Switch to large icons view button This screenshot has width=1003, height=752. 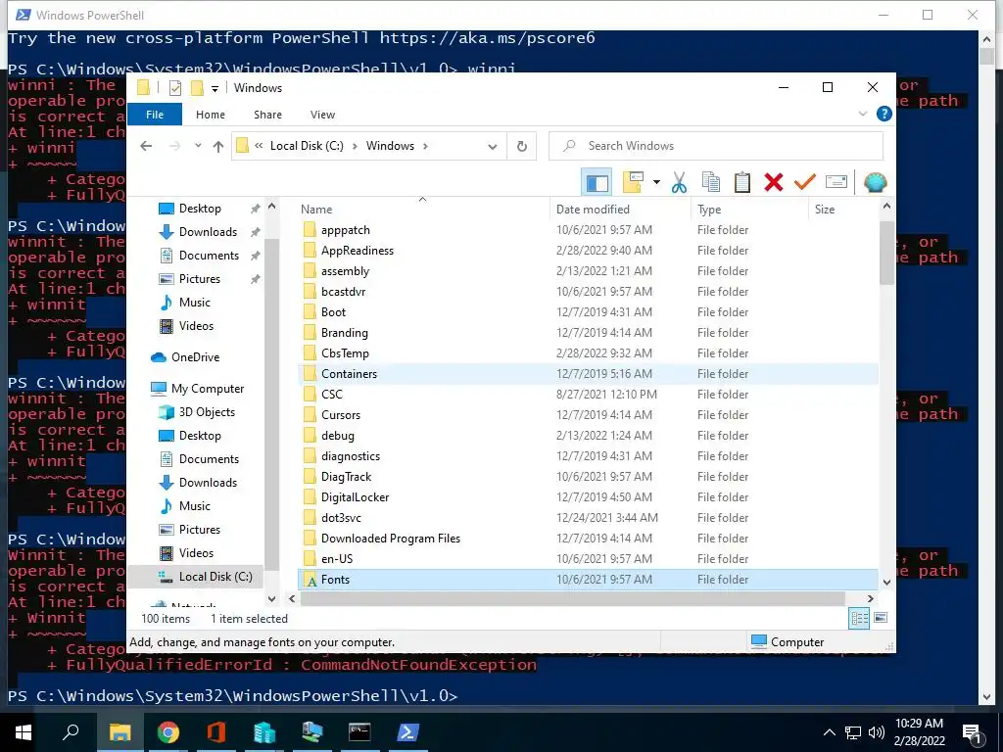[x=881, y=618]
